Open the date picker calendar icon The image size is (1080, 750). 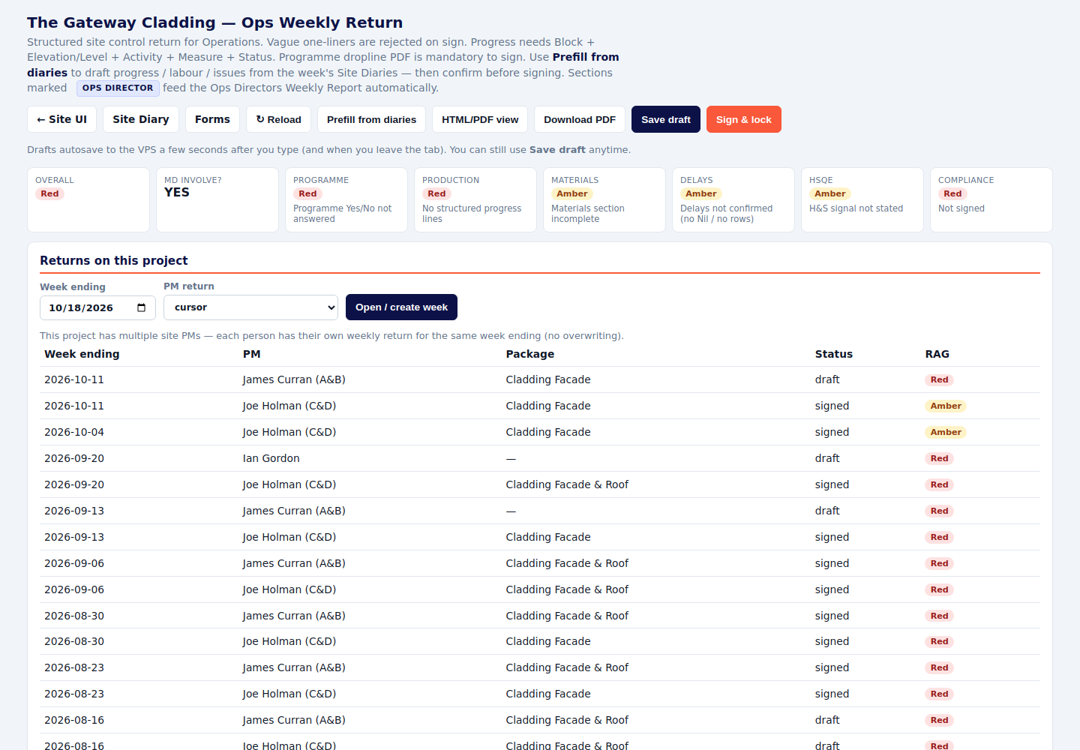[142, 307]
